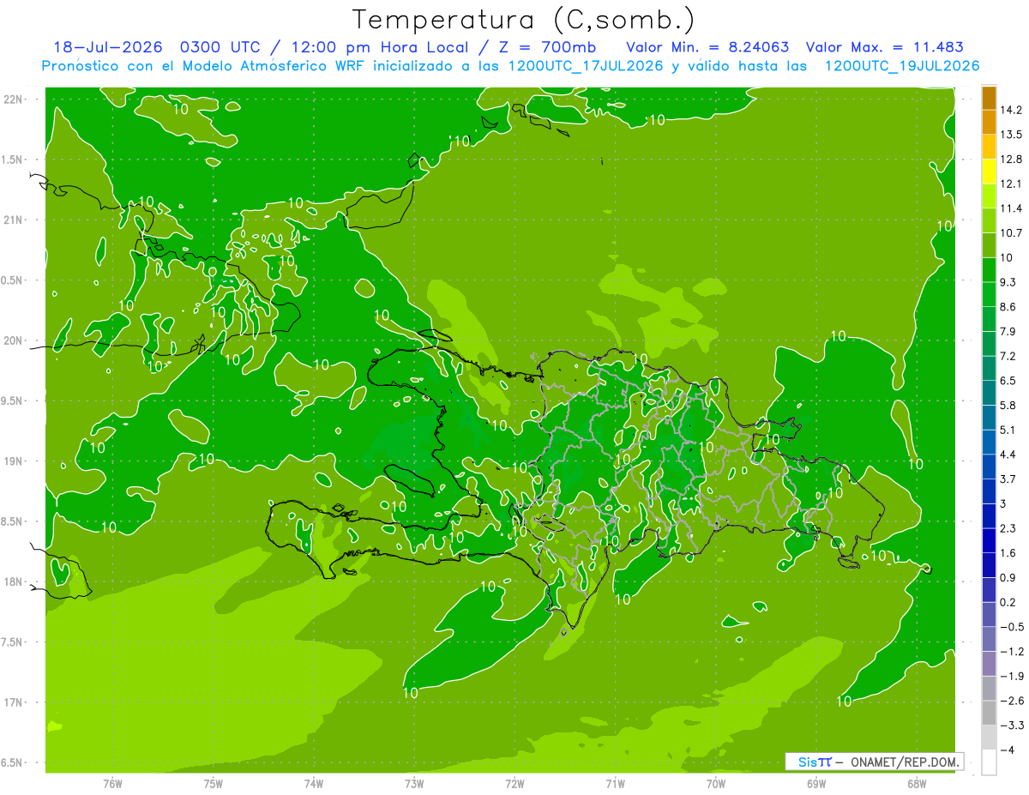The width and height of the screenshot is (1029, 795).
Task: Click the 72W longitude axis label
Action: 514,783
